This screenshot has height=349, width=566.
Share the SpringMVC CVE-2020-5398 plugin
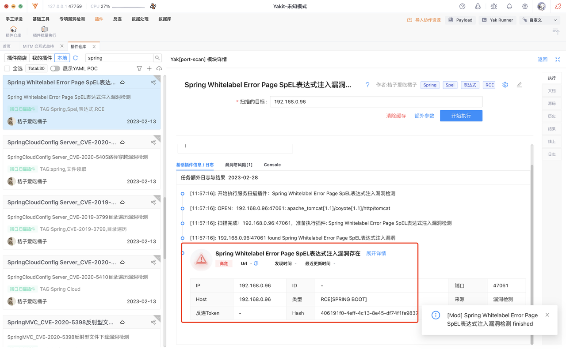153,323
